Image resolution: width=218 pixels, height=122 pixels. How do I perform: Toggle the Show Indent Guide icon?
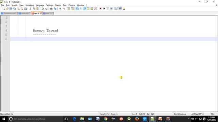[84, 9]
